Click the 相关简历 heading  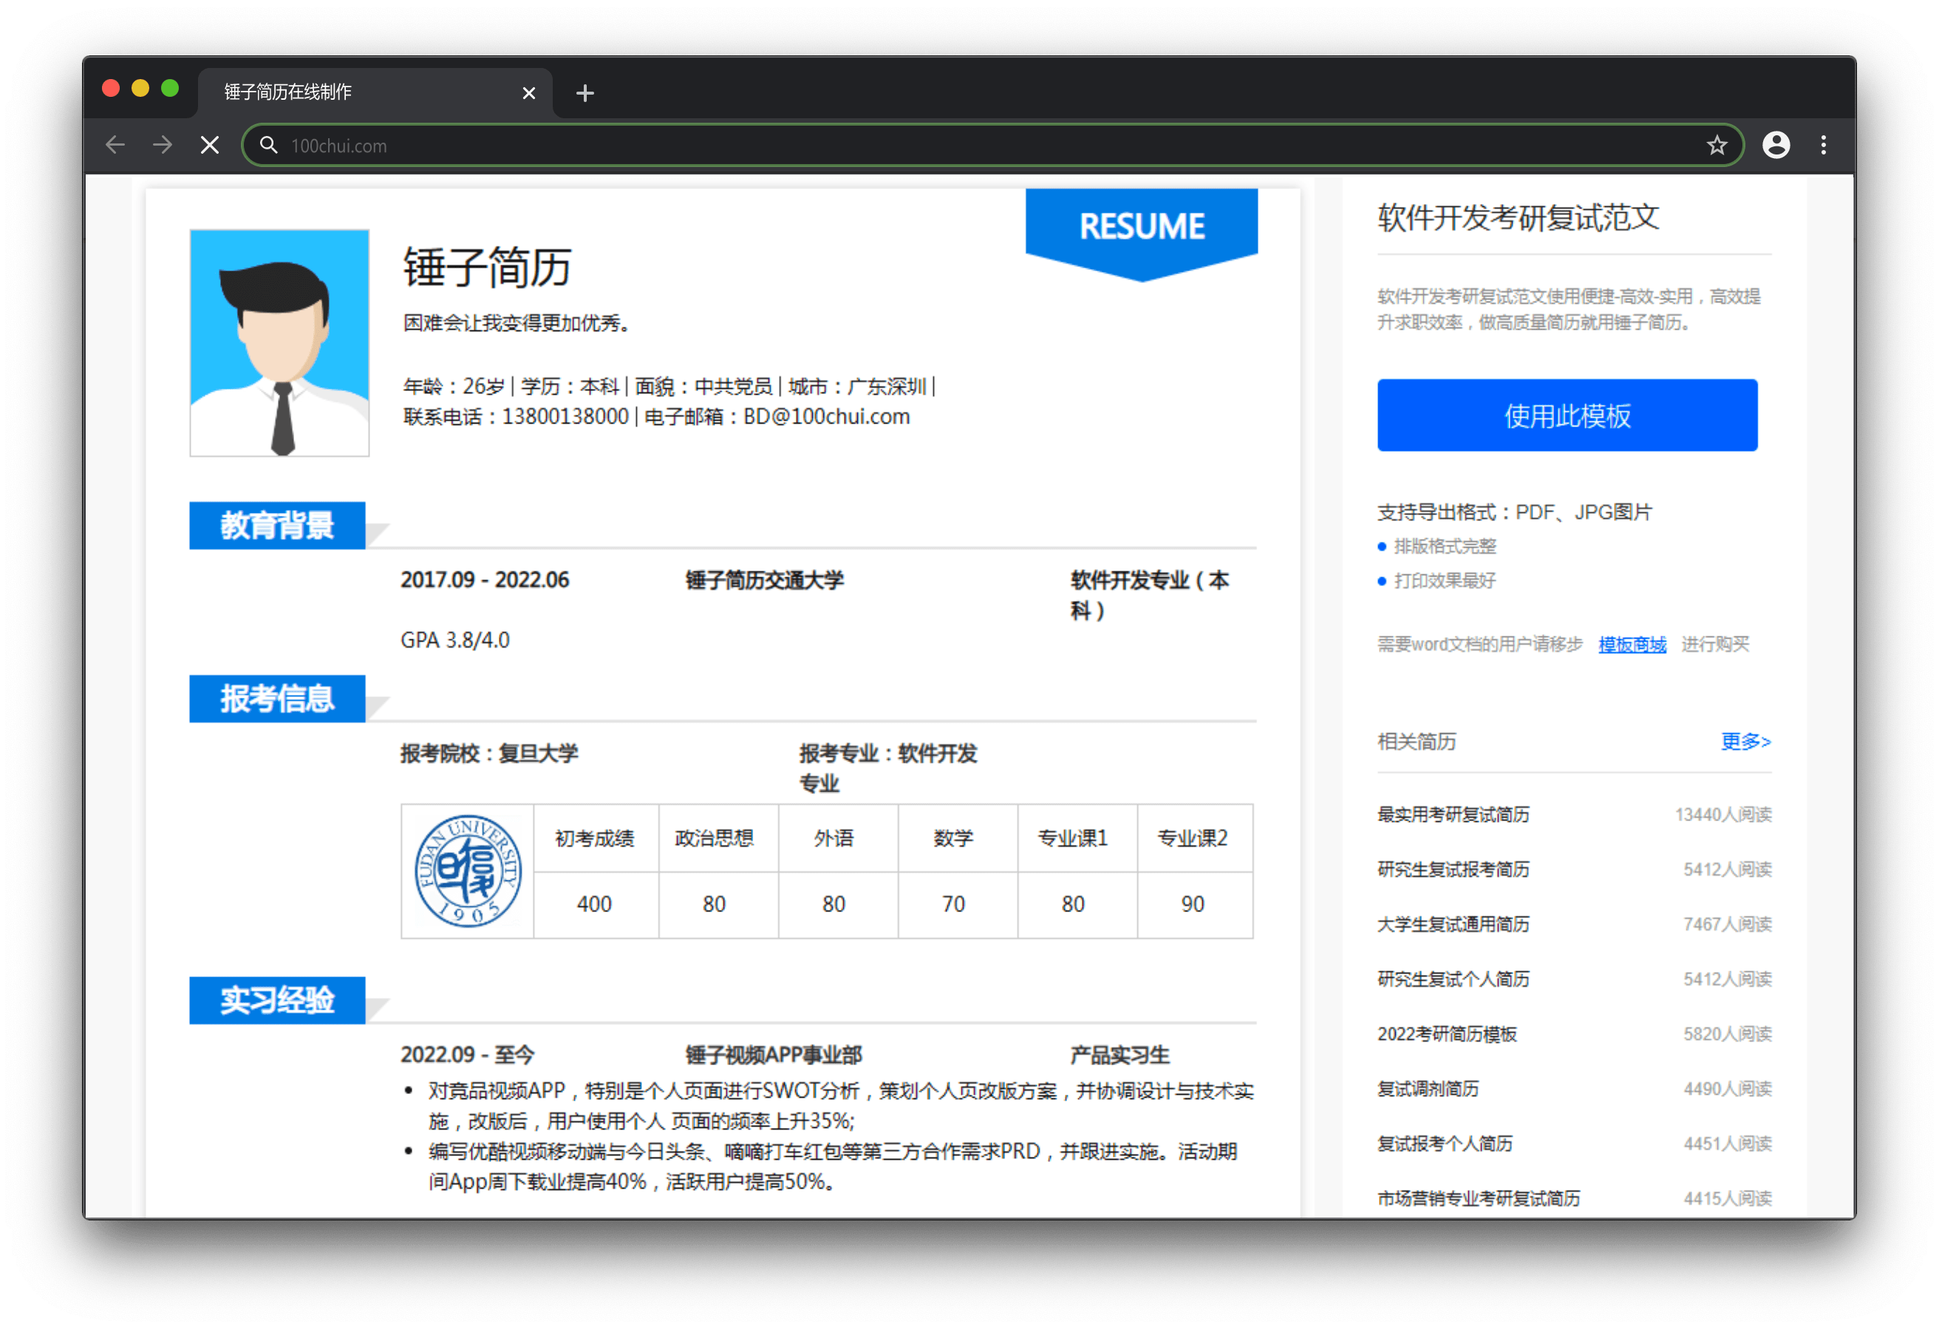1417,741
